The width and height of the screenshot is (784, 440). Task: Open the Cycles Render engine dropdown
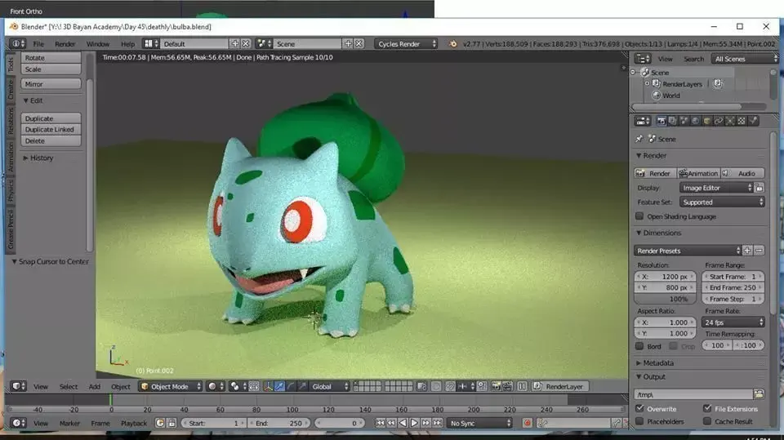pos(406,44)
